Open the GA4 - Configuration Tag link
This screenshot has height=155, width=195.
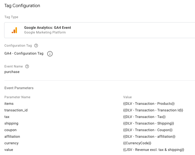[24, 53]
